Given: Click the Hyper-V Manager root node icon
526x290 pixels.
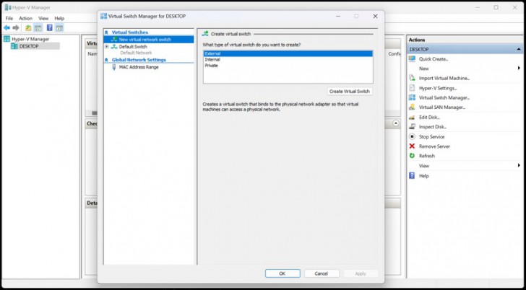Looking at the screenshot, I should point(7,39).
